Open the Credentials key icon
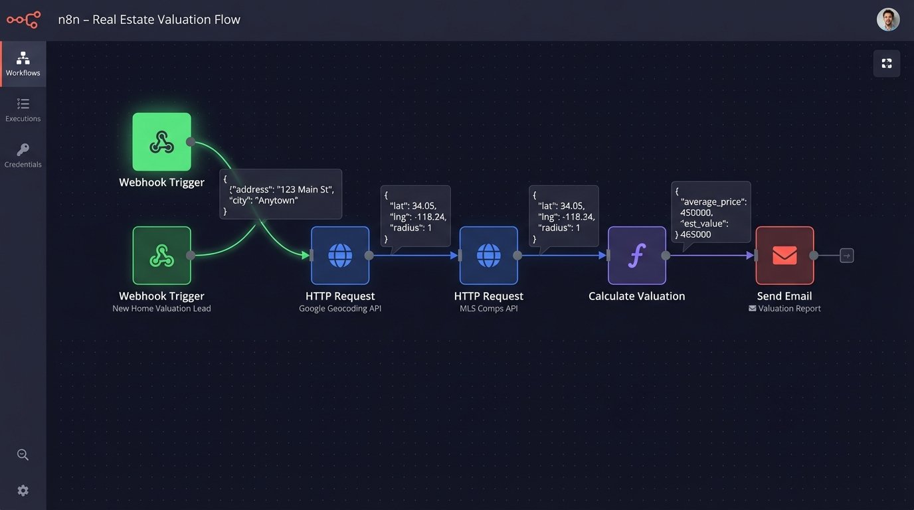914x510 pixels. pos(23,150)
